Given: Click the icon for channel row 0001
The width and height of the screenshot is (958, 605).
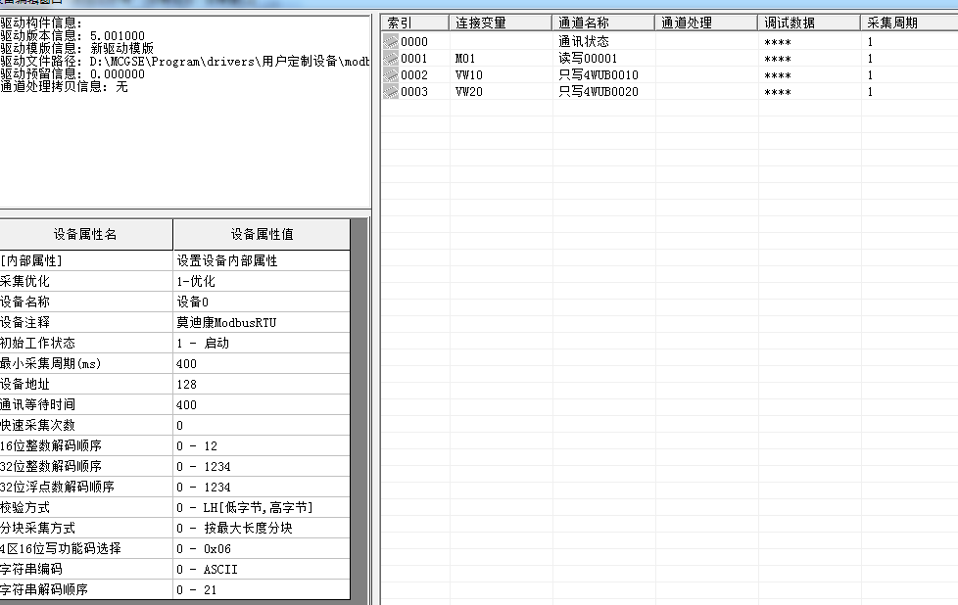Looking at the screenshot, I should point(391,59).
